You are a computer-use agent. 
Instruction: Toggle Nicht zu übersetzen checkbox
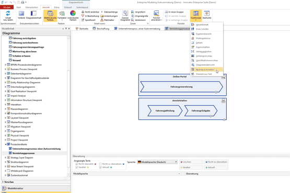[100, 164]
